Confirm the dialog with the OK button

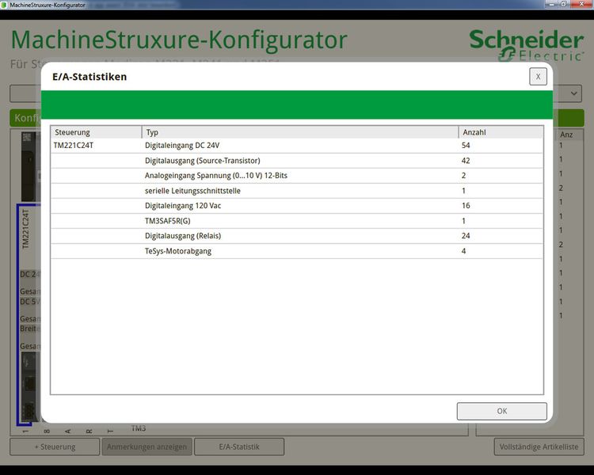pyautogui.click(x=501, y=411)
